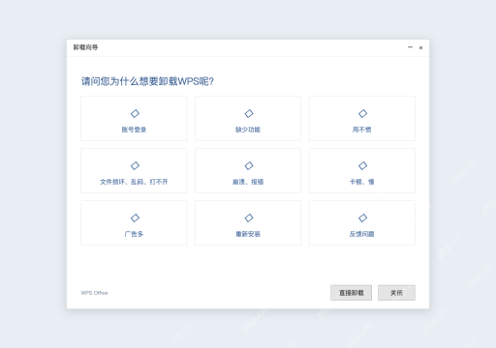This screenshot has height=348, width=496.
Task: Select the 缺少功能 diamond icon
Action: pyautogui.click(x=249, y=113)
